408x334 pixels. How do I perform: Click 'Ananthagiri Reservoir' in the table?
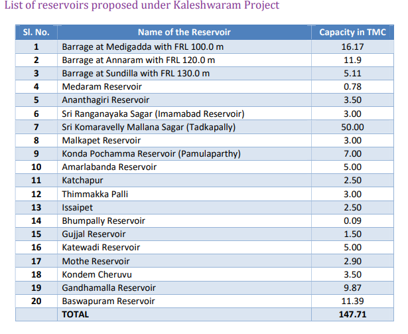[106, 100]
